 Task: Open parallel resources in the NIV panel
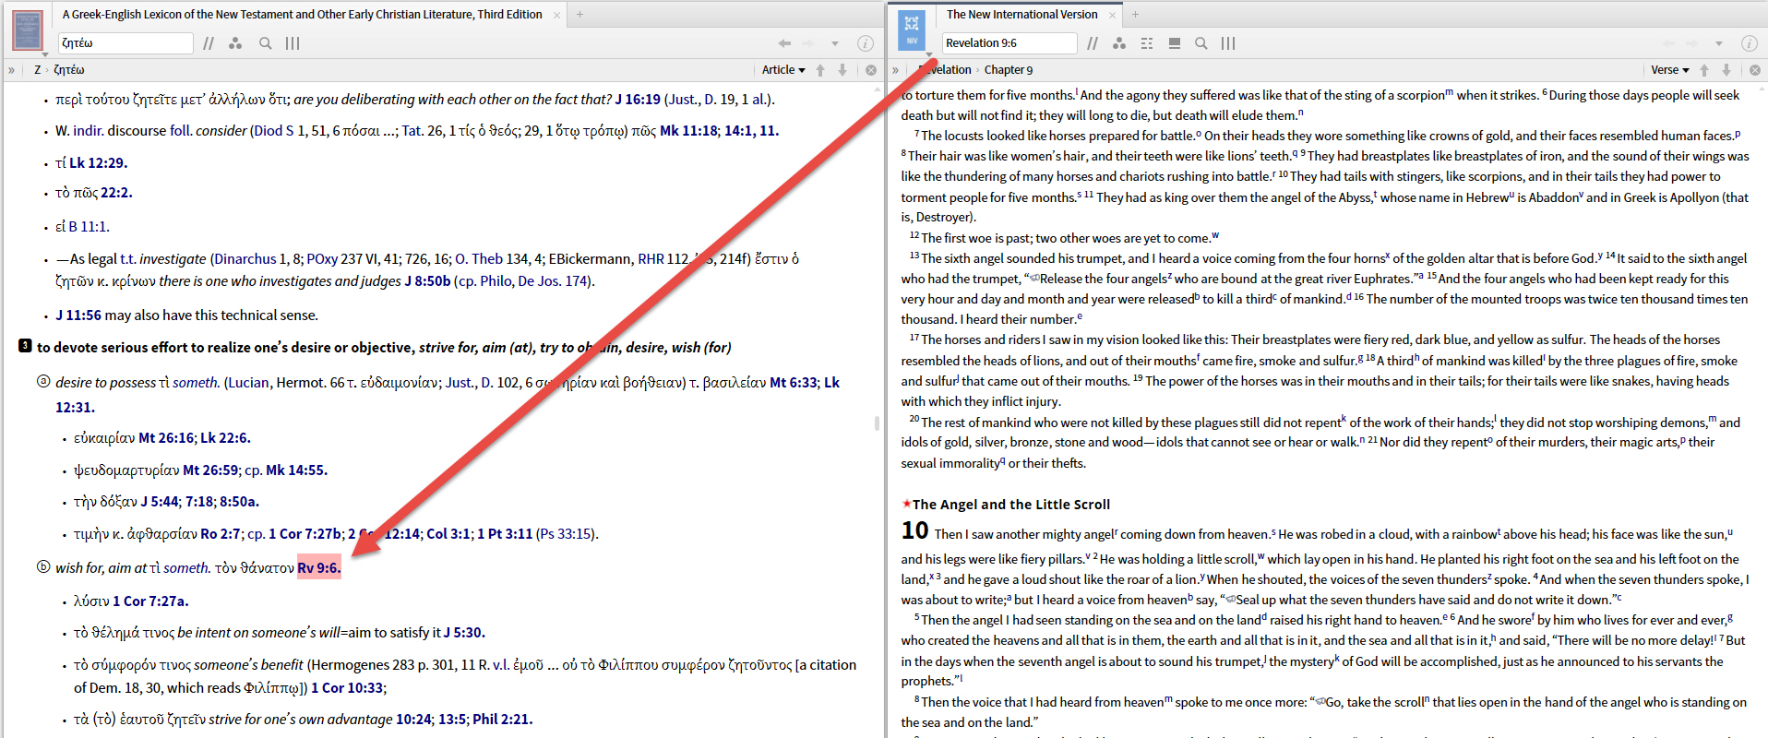point(1093,43)
